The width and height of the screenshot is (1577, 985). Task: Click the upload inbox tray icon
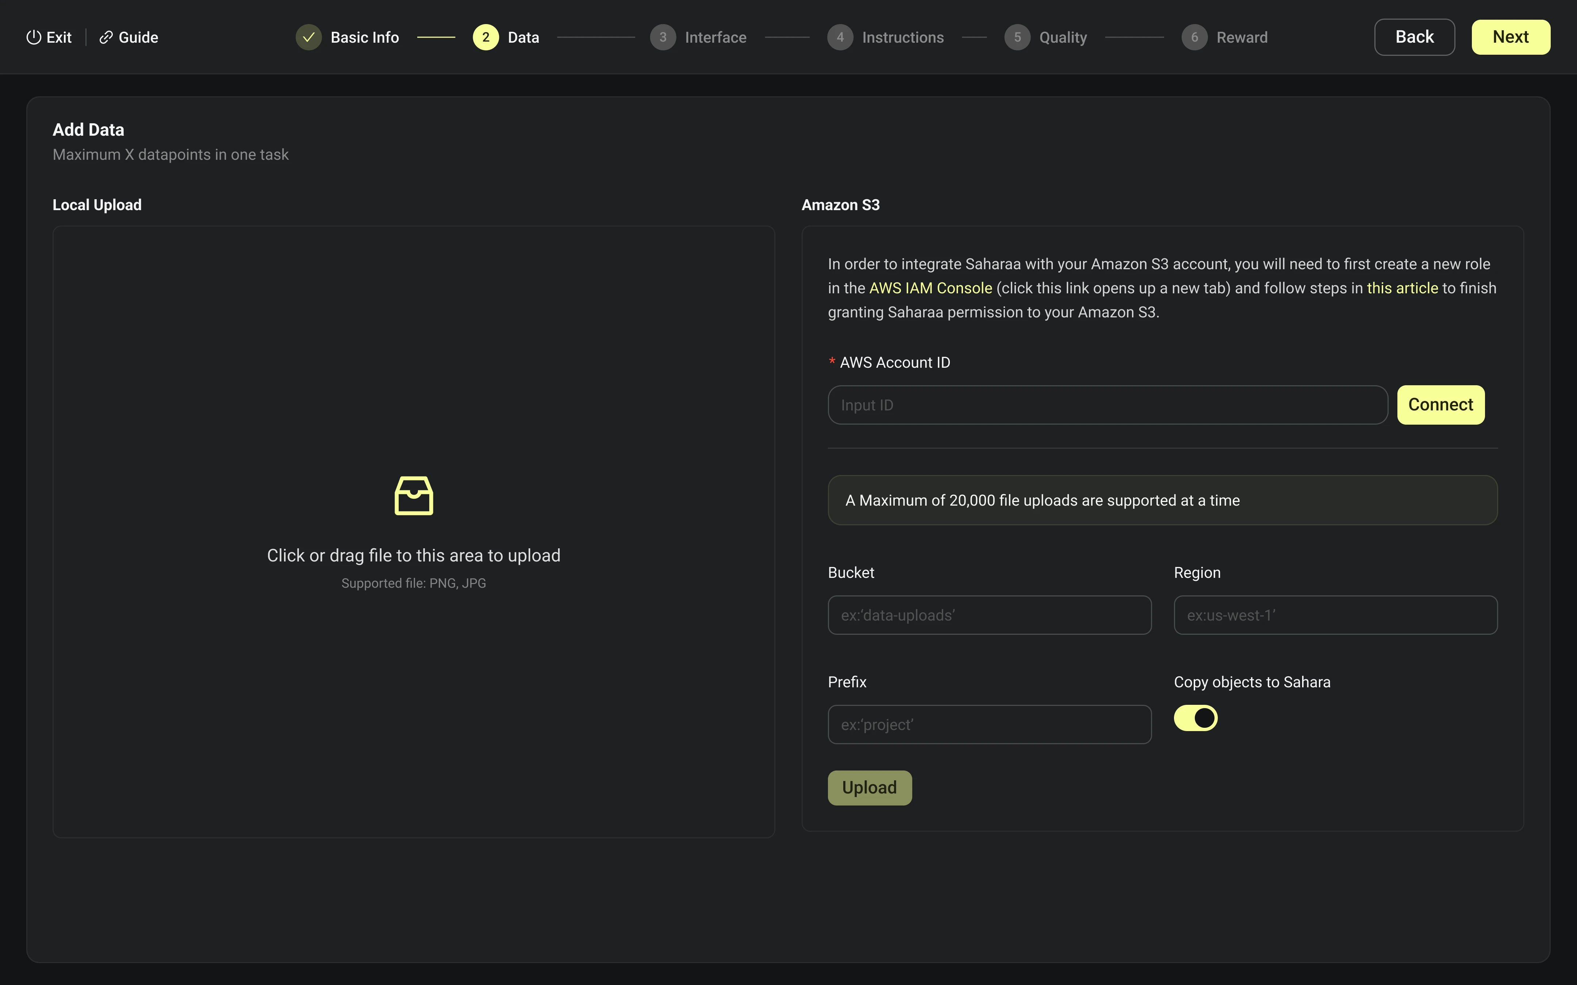click(x=414, y=496)
